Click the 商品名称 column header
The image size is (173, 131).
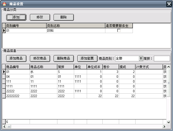coord(43,67)
